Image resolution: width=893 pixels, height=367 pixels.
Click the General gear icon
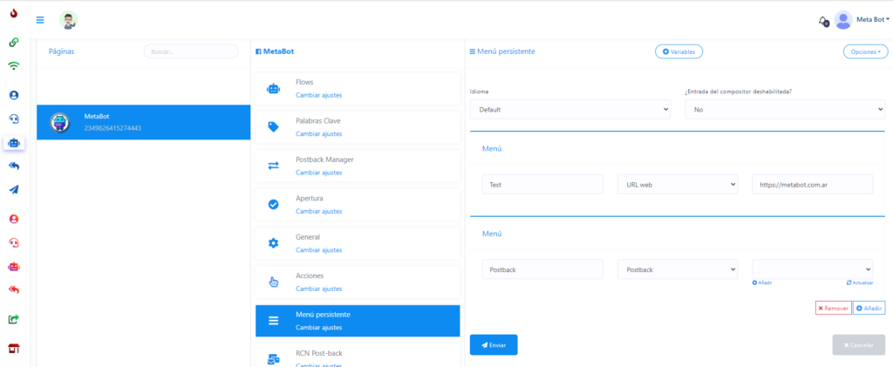[x=273, y=243]
